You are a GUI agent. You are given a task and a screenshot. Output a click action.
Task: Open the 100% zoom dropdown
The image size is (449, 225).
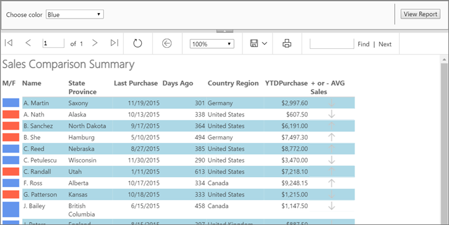[x=212, y=44]
